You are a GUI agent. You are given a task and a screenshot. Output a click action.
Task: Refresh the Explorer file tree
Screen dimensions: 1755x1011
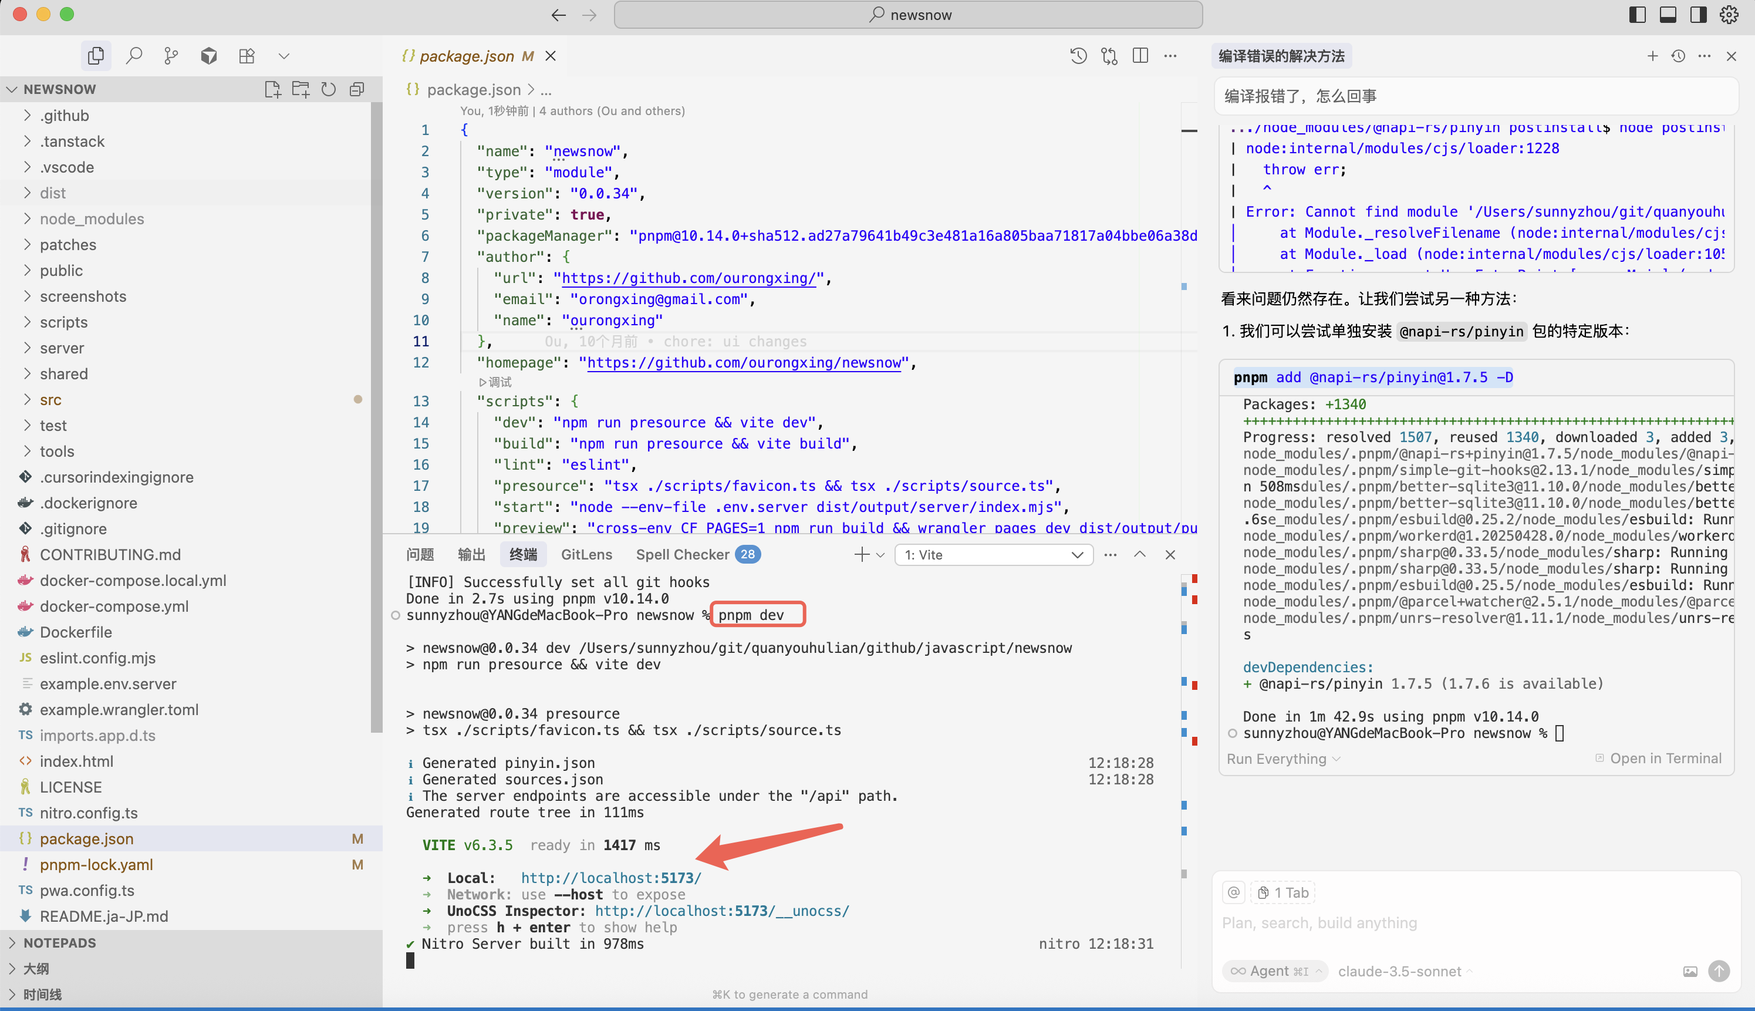(328, 89)
